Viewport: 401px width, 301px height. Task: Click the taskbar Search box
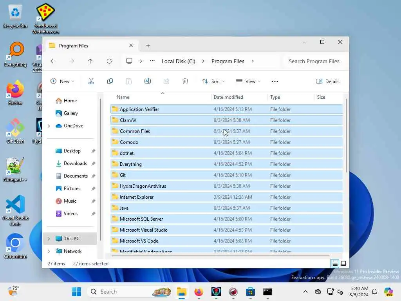pyautogui.click(x=129, y=292)
